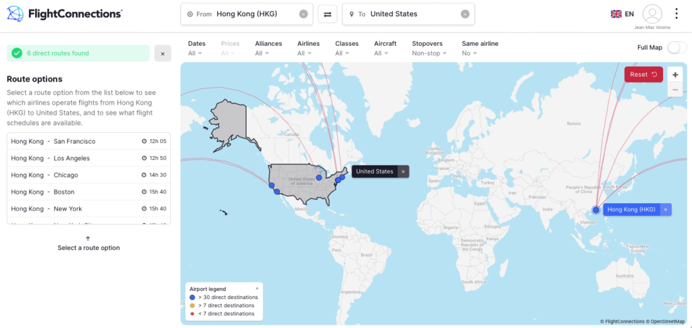Open the EN language selector
This screenshot has width=692, height=328.
tap(622, 13)
